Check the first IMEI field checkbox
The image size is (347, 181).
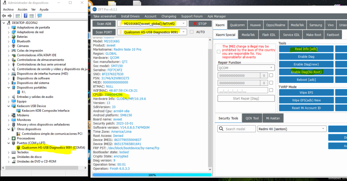[x=271, y=76]
